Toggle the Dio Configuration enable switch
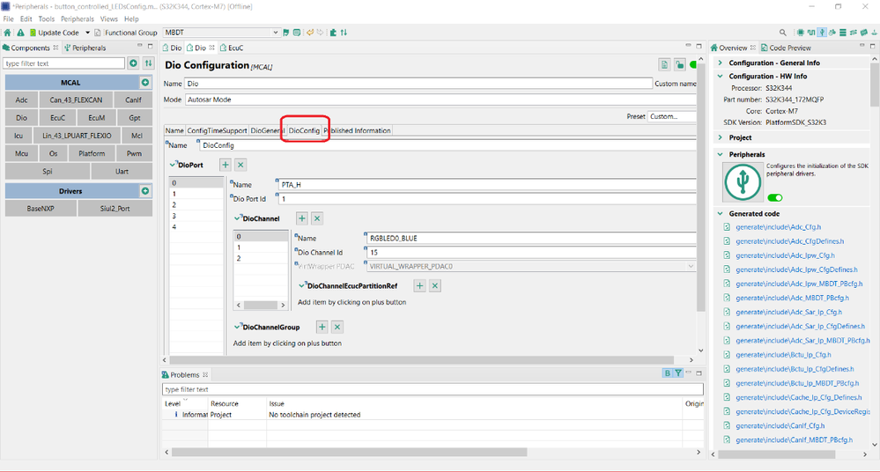The height and width of the screenshot is (472, 880). pyautogui.click(x=693, y=65)
